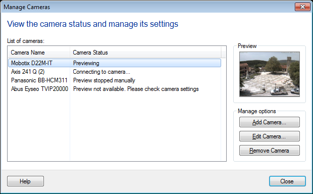Image resolution: width=313 pixels, height=194 pixels.
Task: Click 'Preview not available' status text
Action: click(136, 89)
